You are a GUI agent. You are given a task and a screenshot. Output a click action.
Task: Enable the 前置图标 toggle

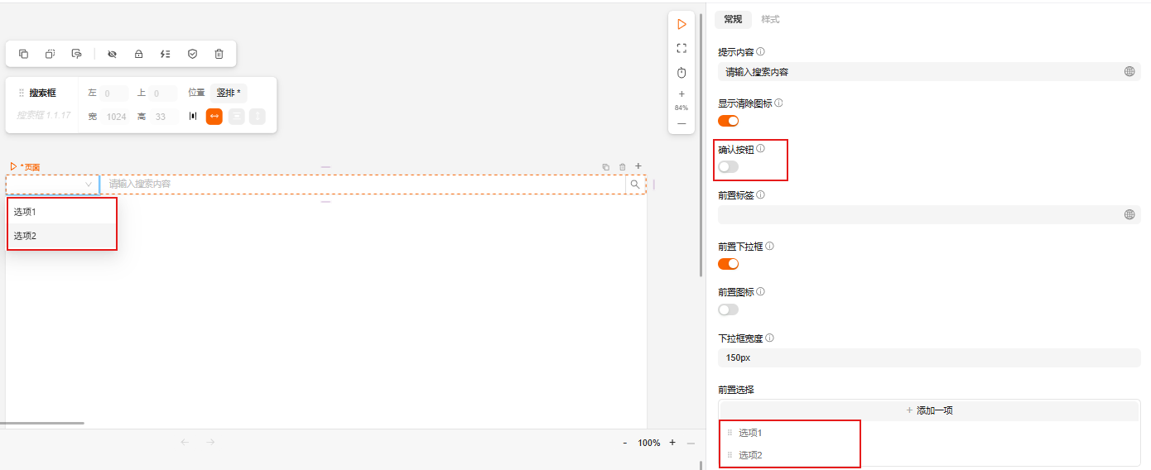click(728, 309)
